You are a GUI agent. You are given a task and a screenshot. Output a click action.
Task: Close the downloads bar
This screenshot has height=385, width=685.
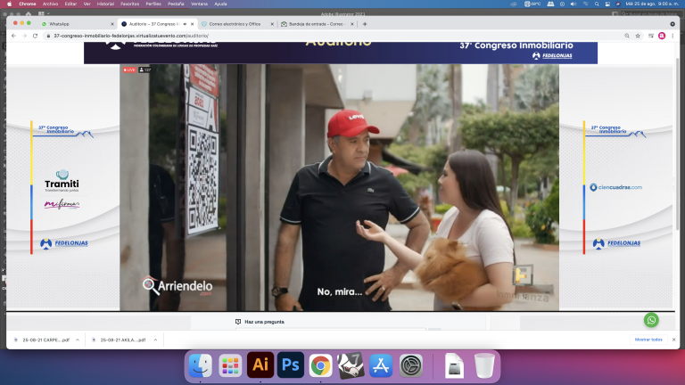click(673, 340)
